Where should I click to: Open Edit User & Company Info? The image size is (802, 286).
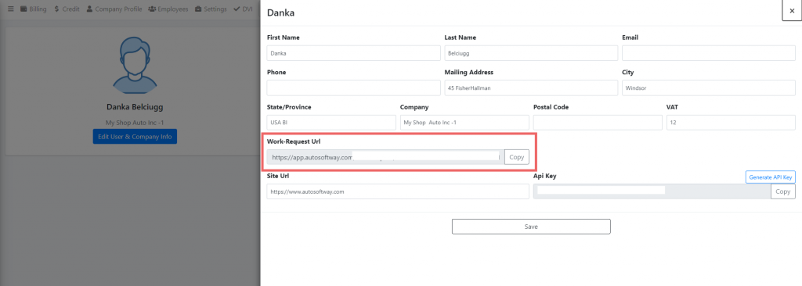pos(135,137)
